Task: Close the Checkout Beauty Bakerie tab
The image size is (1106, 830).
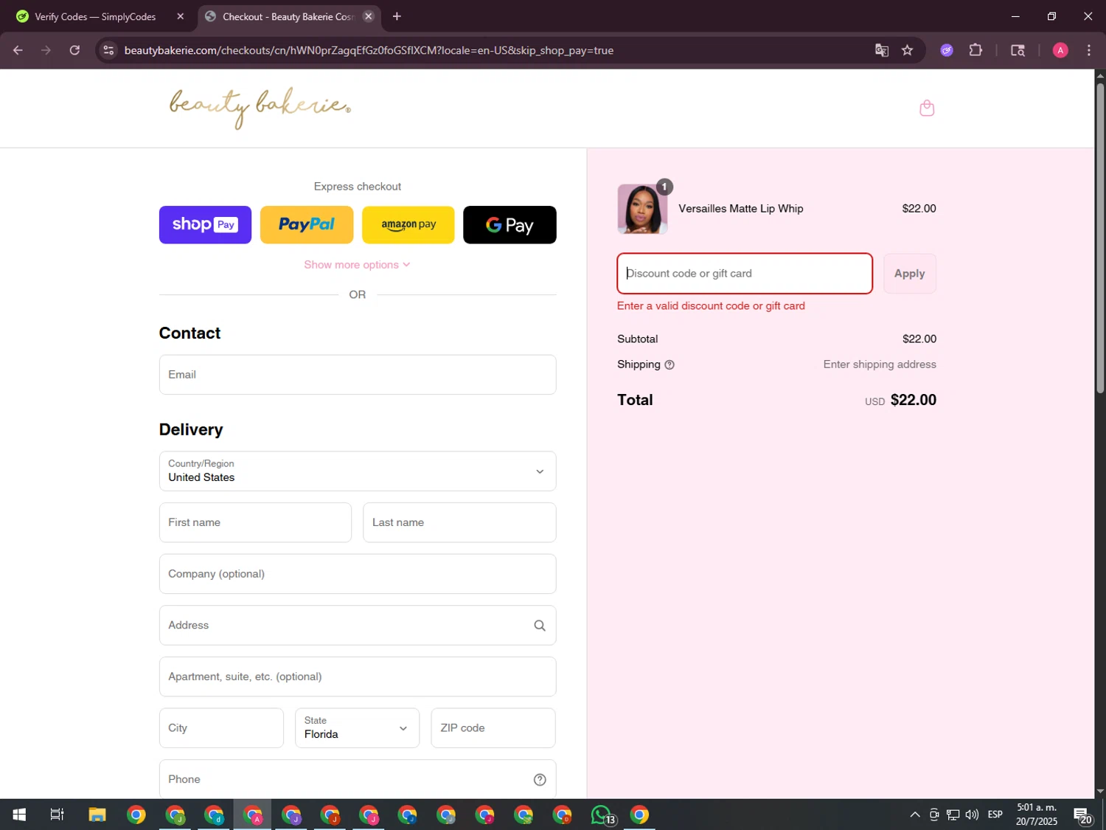Action: 369,16
